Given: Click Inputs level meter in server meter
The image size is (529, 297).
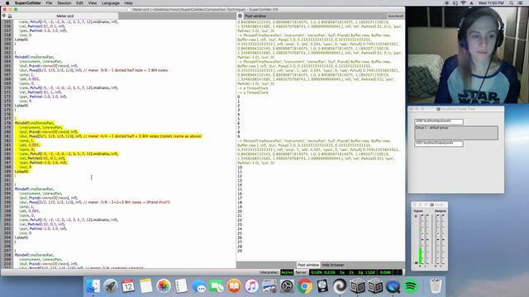Looking at the screenshot, I should point(424,239).
